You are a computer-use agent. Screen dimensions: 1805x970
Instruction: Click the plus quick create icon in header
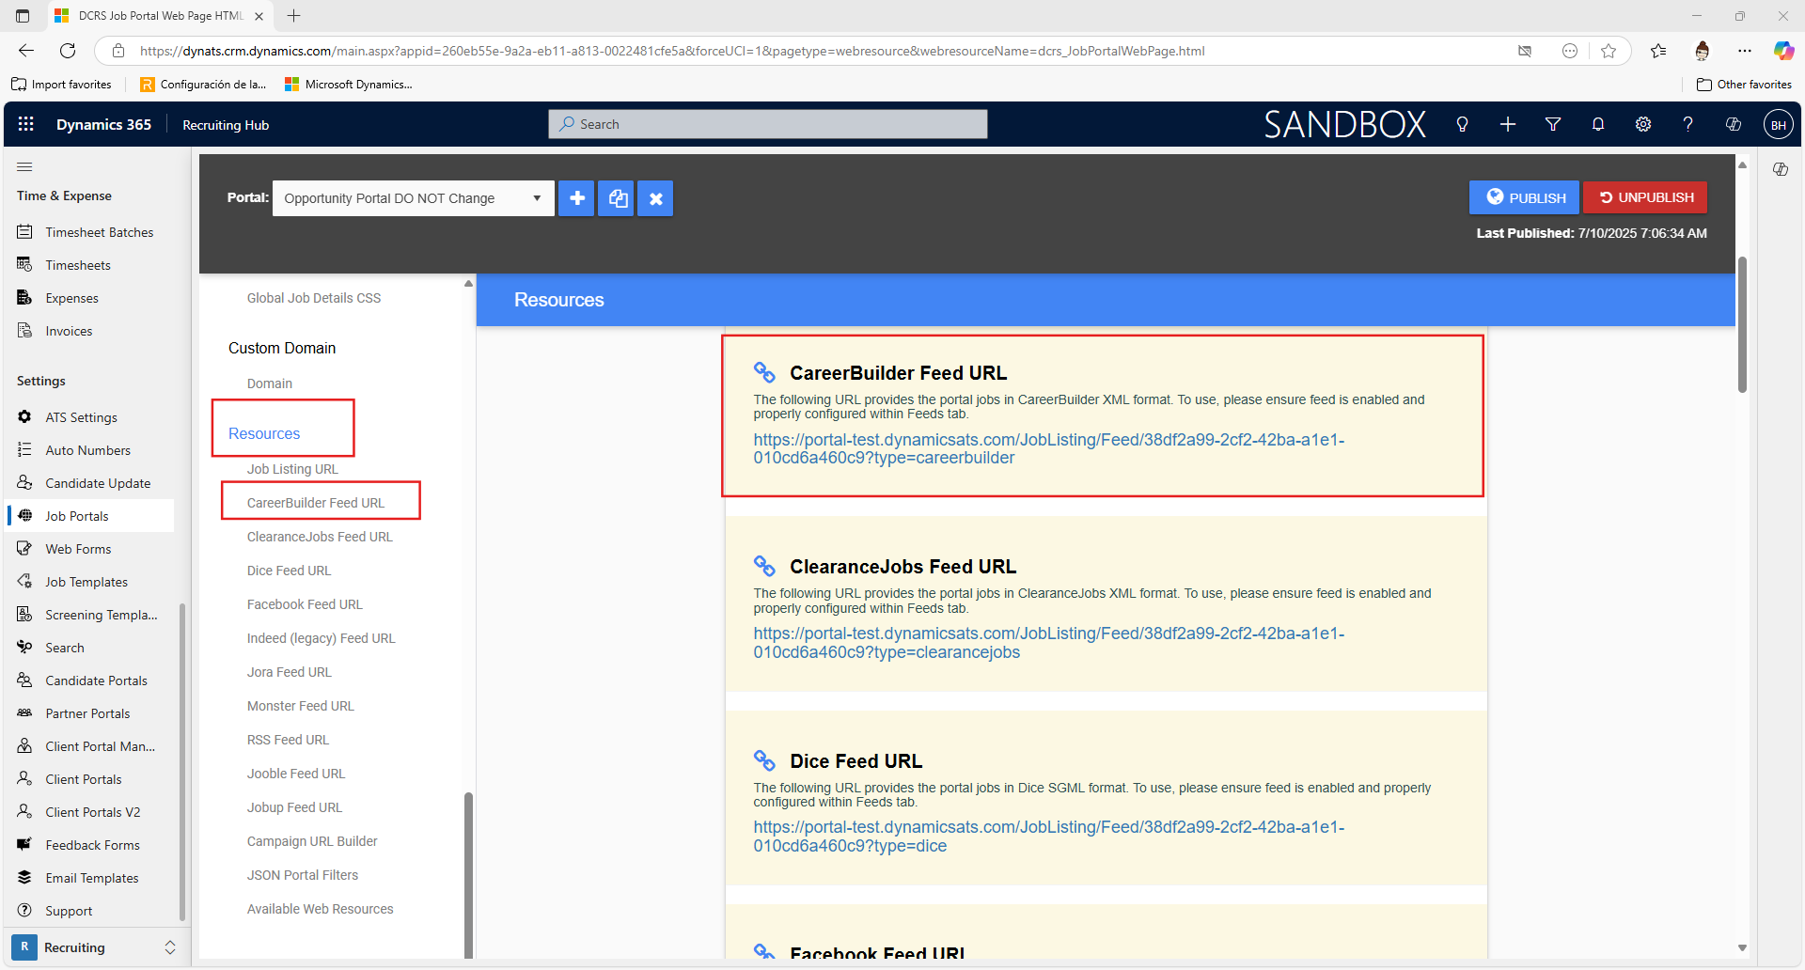pos(1508,124)
